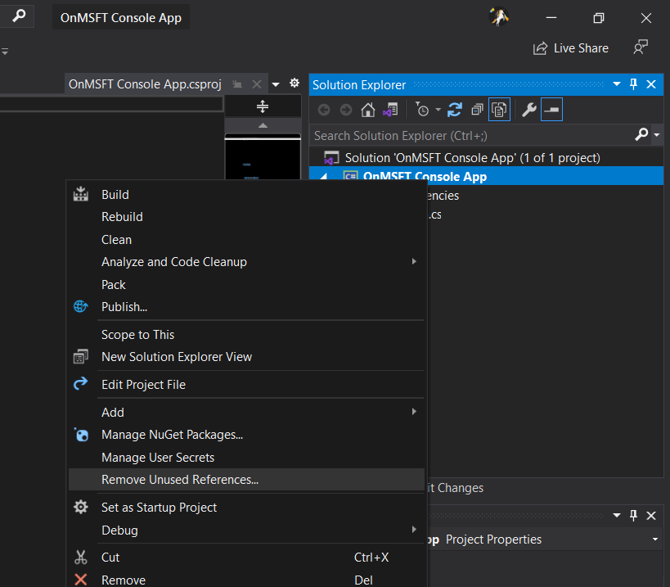Image resolution: width=670 pixels, height=587 pixels.
Task: Sync with Active Document in Solution Explorer
Action: point(455,110)
